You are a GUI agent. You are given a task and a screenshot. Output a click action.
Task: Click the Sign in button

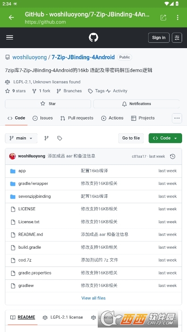(x=158, y=38)
